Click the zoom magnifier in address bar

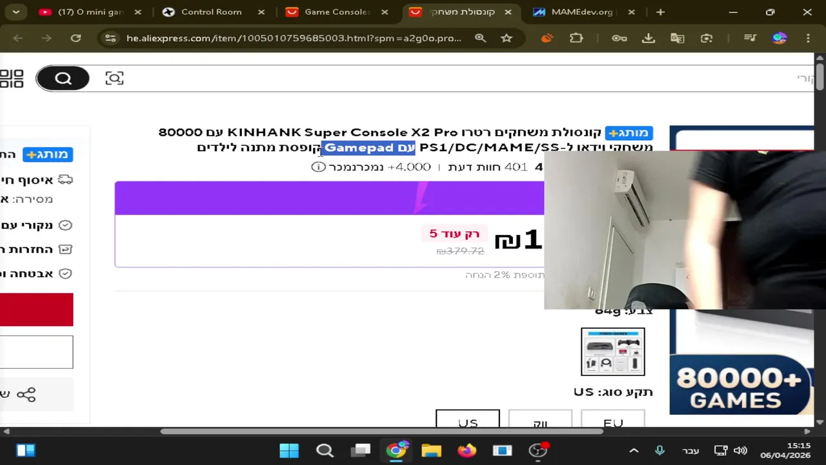point(480,38)
